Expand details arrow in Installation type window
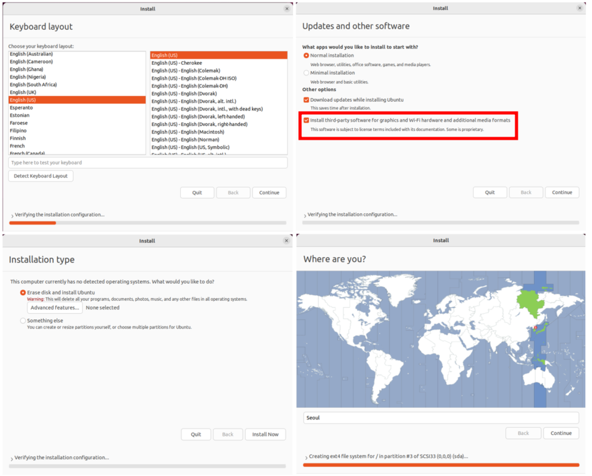This screenshot has width=592, height=476. point(12,459)
